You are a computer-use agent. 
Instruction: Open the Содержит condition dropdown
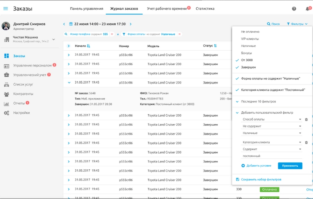(x=272, y=149)
